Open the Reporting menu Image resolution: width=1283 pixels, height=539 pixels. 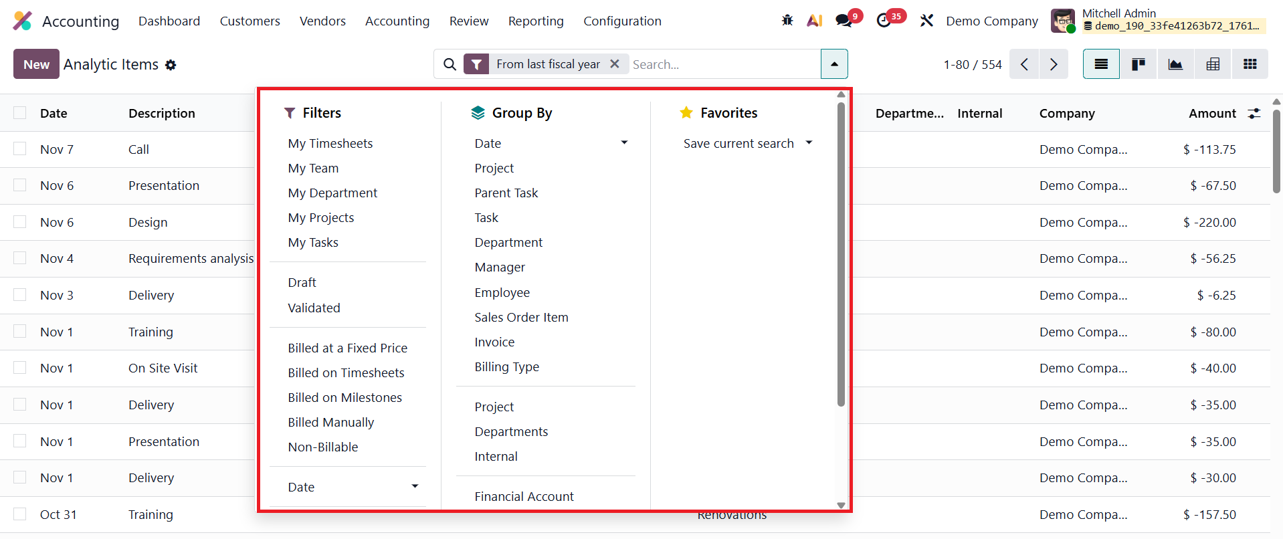[x=536, y=21]
